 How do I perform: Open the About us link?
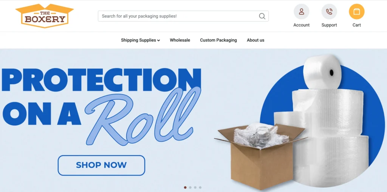[255, 40]
